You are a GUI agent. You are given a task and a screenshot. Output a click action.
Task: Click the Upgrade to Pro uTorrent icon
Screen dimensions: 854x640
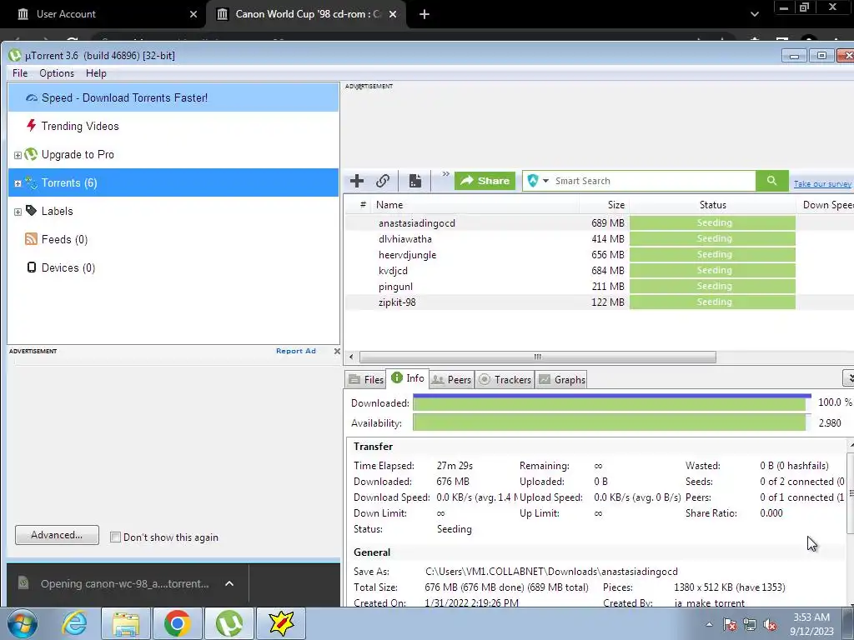point(31,154)
